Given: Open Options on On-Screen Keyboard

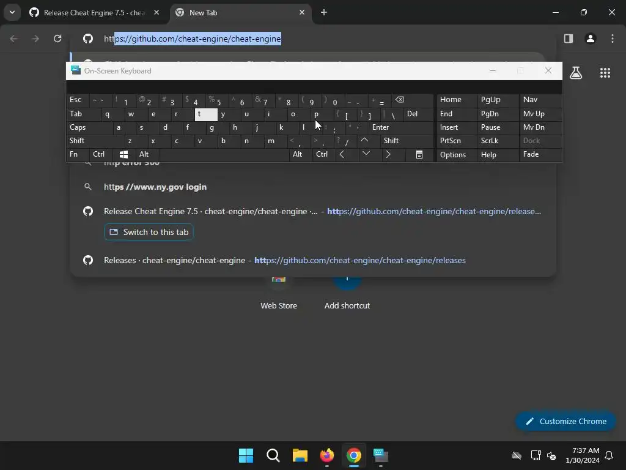Looking at the screenshot, I should (x=457, y=155).
